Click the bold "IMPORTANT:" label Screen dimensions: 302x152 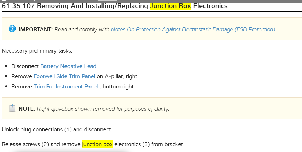coord(36,29)
